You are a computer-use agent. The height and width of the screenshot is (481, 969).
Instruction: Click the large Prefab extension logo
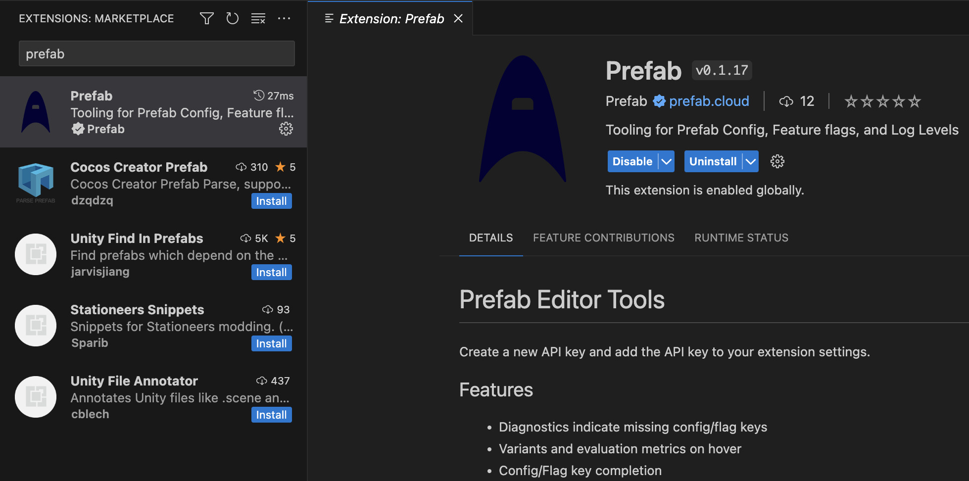(523, 119)
